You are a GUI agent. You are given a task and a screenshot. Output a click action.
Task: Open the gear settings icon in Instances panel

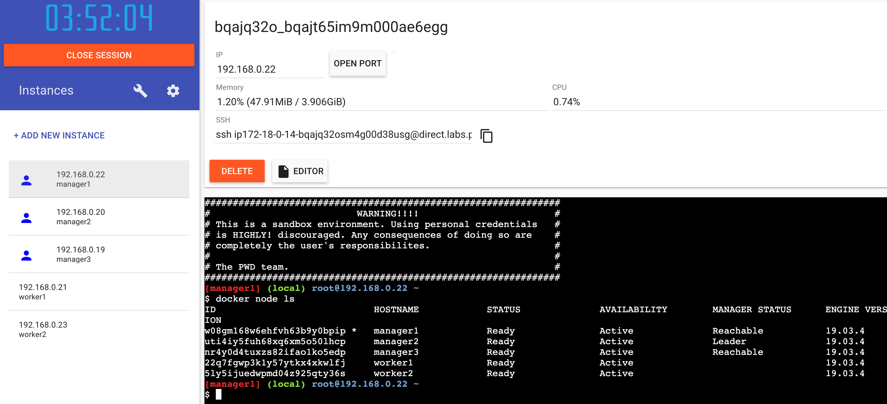173,91
